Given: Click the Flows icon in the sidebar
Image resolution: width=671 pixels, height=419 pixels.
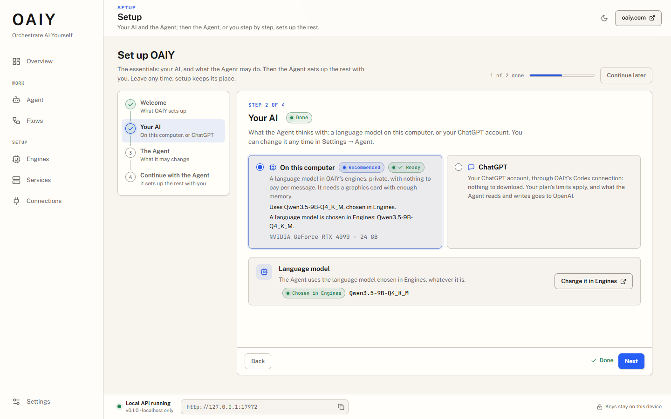Looking at the screenshot, I should point(16,121).
